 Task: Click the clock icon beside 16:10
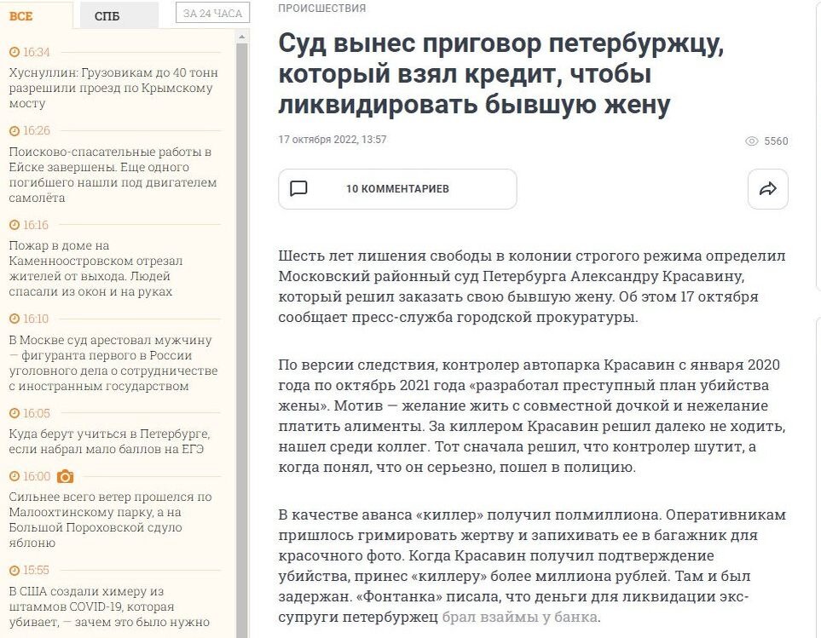tap(14, 319)
